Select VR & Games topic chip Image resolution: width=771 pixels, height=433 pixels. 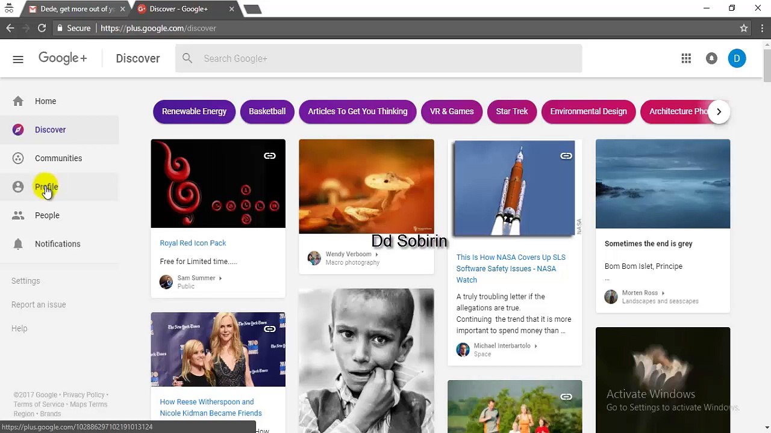coord(452,111)
